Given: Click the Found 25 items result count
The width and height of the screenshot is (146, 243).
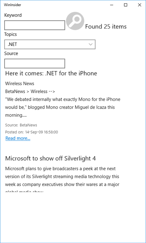Looking at the screenshot, I should pyautogui.click(x=106, y=27).
